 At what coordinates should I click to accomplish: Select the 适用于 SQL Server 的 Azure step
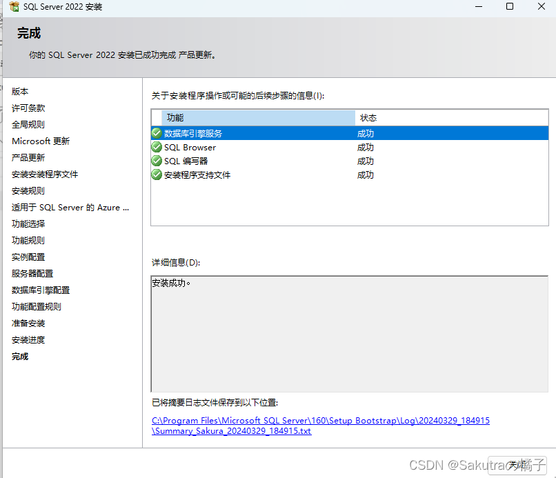[x=70, y=208]
